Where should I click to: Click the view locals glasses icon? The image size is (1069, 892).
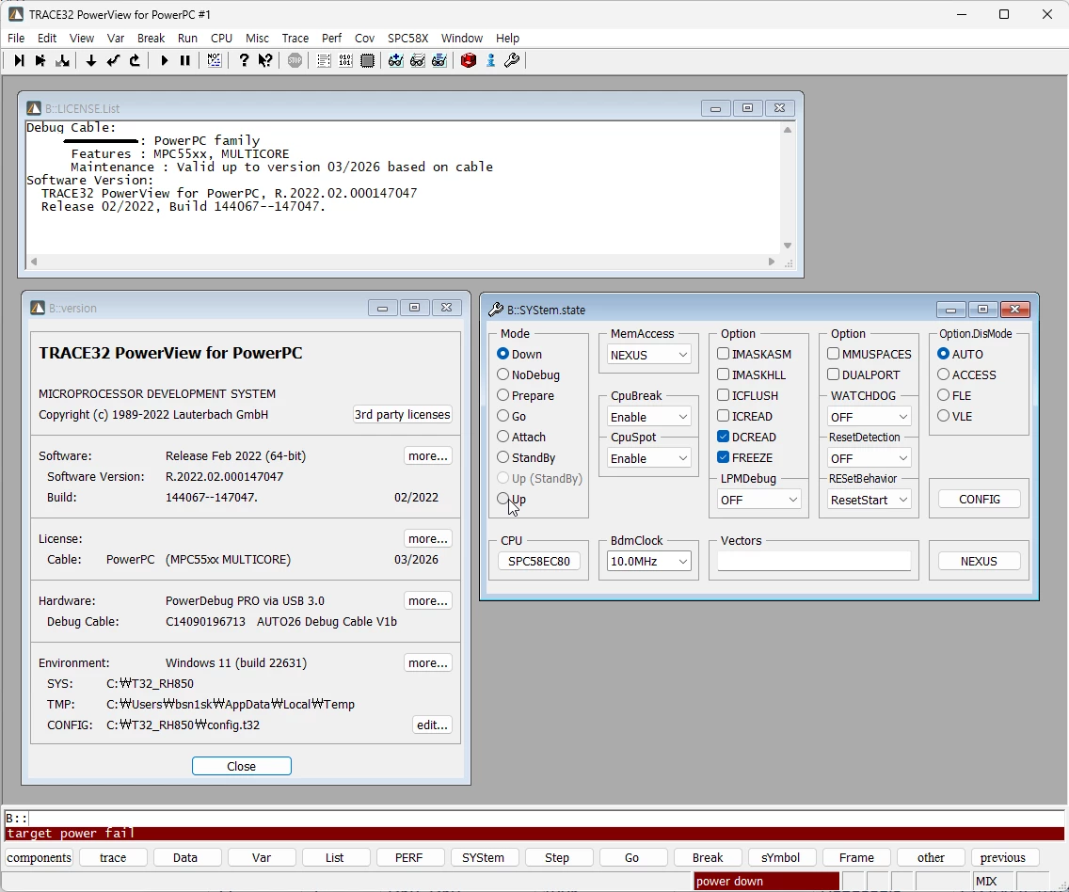[417, 60]
